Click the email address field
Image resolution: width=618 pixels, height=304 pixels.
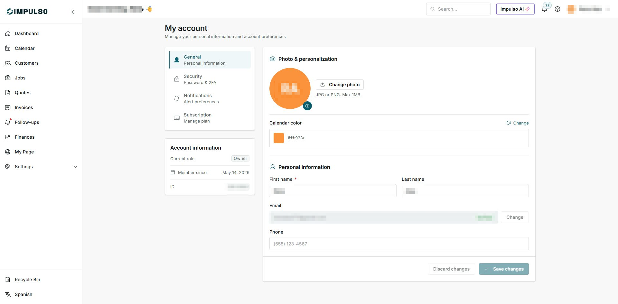click(x=384, y=217)
